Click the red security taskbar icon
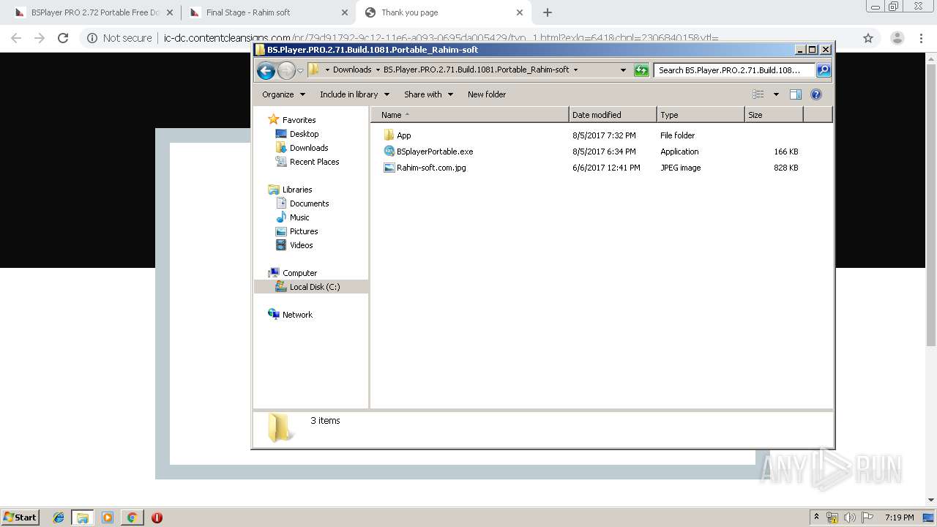 (157, 517)
